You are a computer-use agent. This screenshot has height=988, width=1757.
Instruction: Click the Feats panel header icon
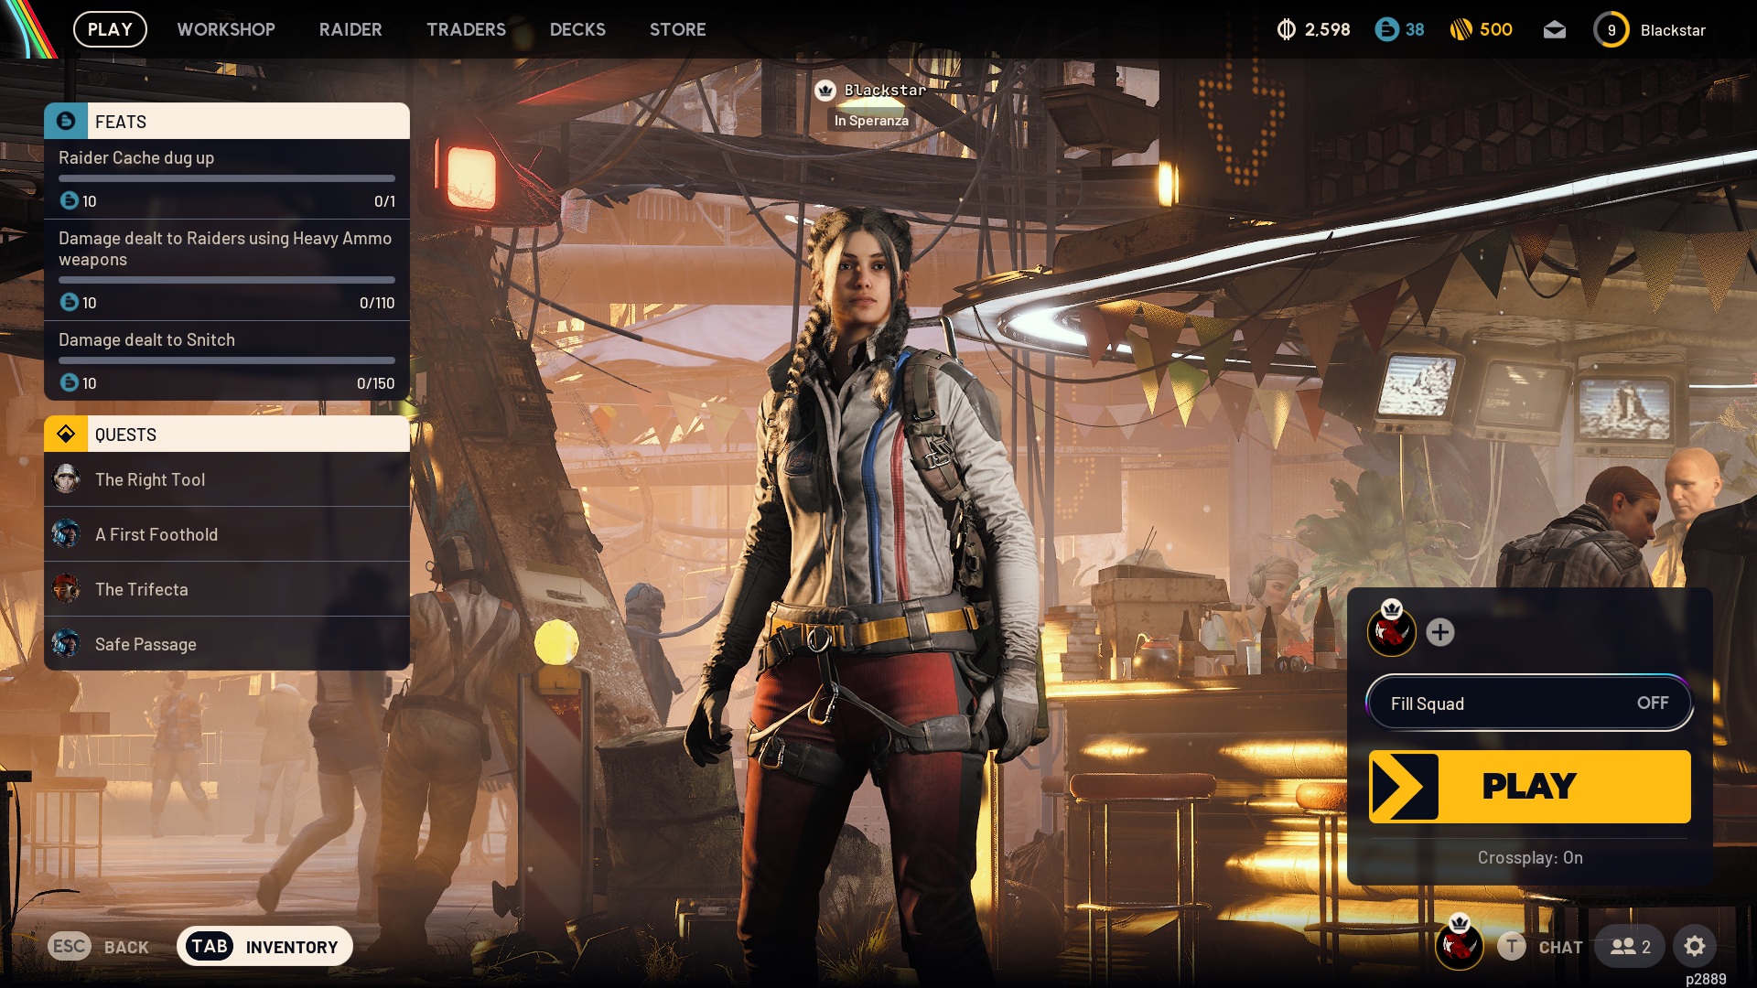pyautogui.click(x=66, y=122)
